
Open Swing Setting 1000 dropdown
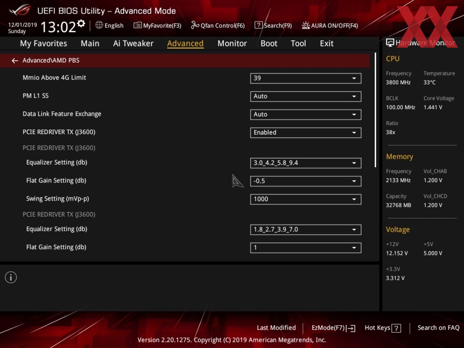click(x=306, y=199)
